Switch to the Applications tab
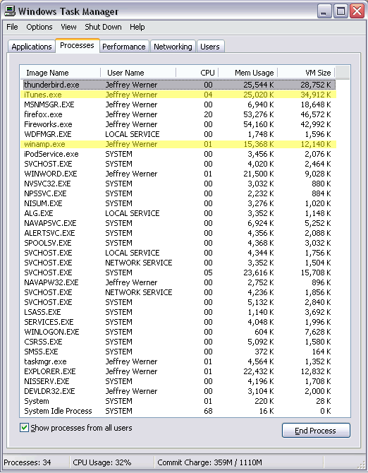Screen dimensions: 368x473 (x=32, y=47)
